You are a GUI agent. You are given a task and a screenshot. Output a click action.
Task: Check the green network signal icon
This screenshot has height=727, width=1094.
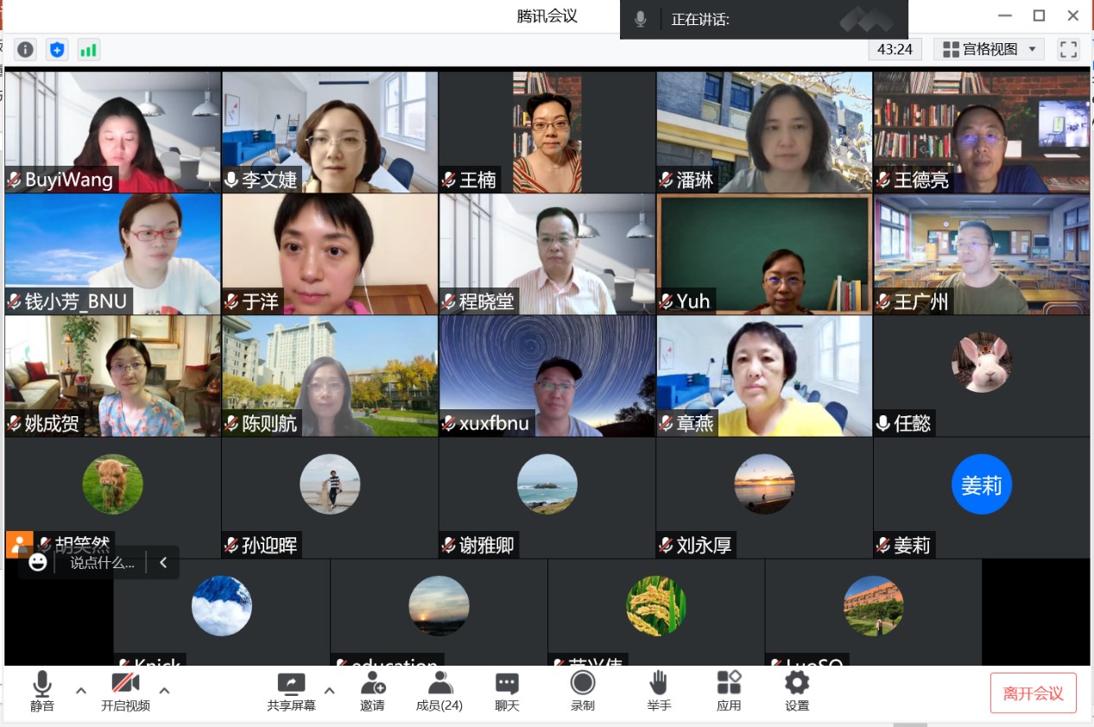pos(88,49)
